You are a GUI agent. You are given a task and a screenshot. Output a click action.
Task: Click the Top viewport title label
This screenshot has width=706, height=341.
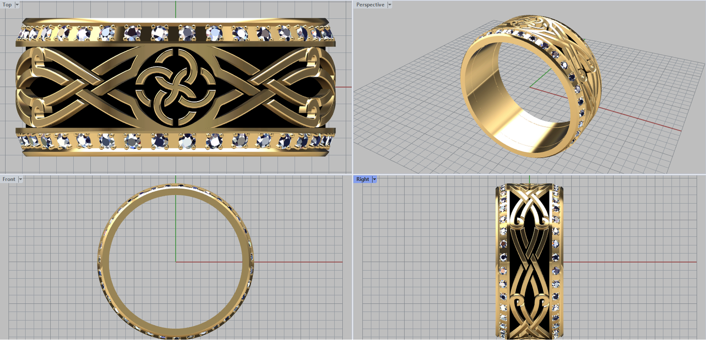point(7,5)
